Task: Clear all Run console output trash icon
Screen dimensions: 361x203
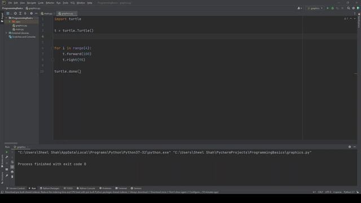Action: 12,176
